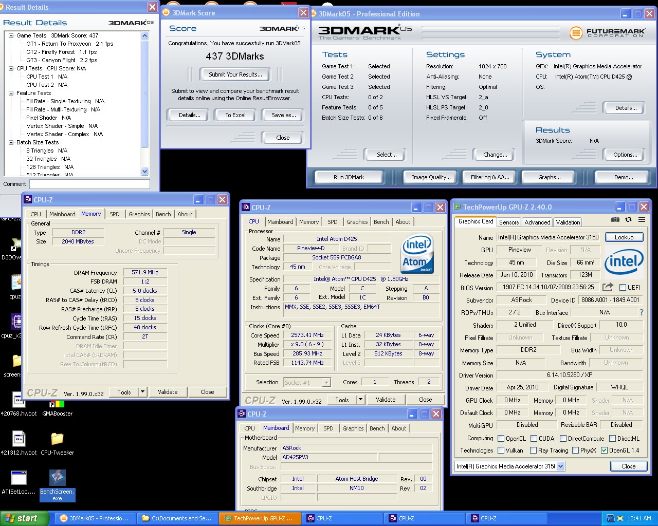Toggle the OpenGL 1.4 checkbox
658x526 pixels.
pyautogui.click(x=604, y=450)
